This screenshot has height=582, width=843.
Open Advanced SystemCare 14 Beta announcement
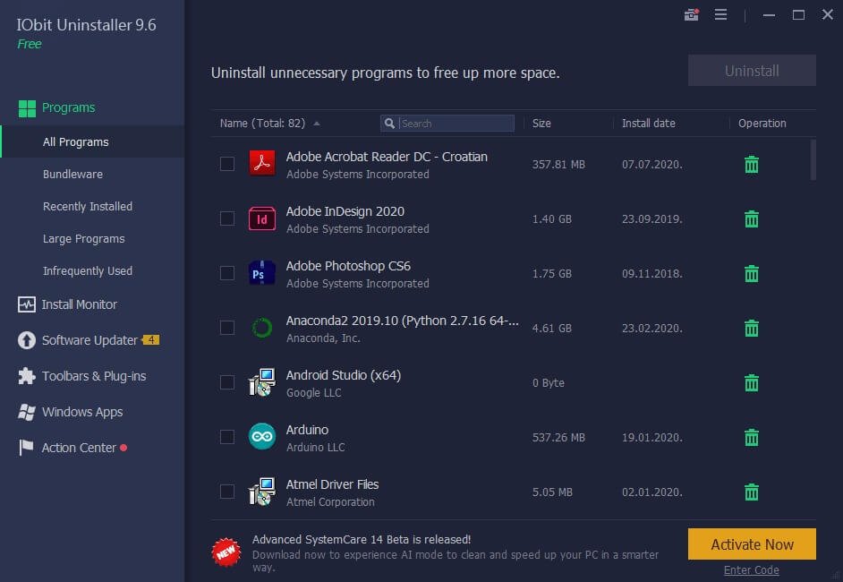point(362,540)
